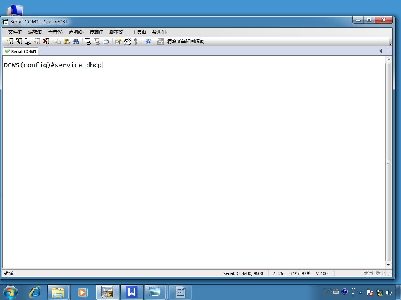Click the 大写 caps lock indicator
This screenshot has height=300, width=401.
(x=368, y=273)
